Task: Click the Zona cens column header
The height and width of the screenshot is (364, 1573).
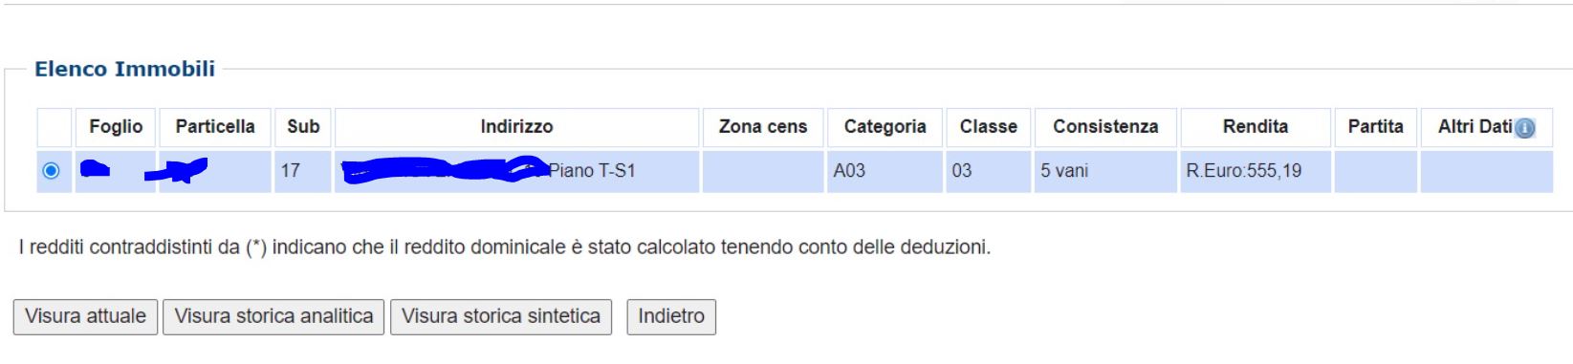Action: [763, 127]
